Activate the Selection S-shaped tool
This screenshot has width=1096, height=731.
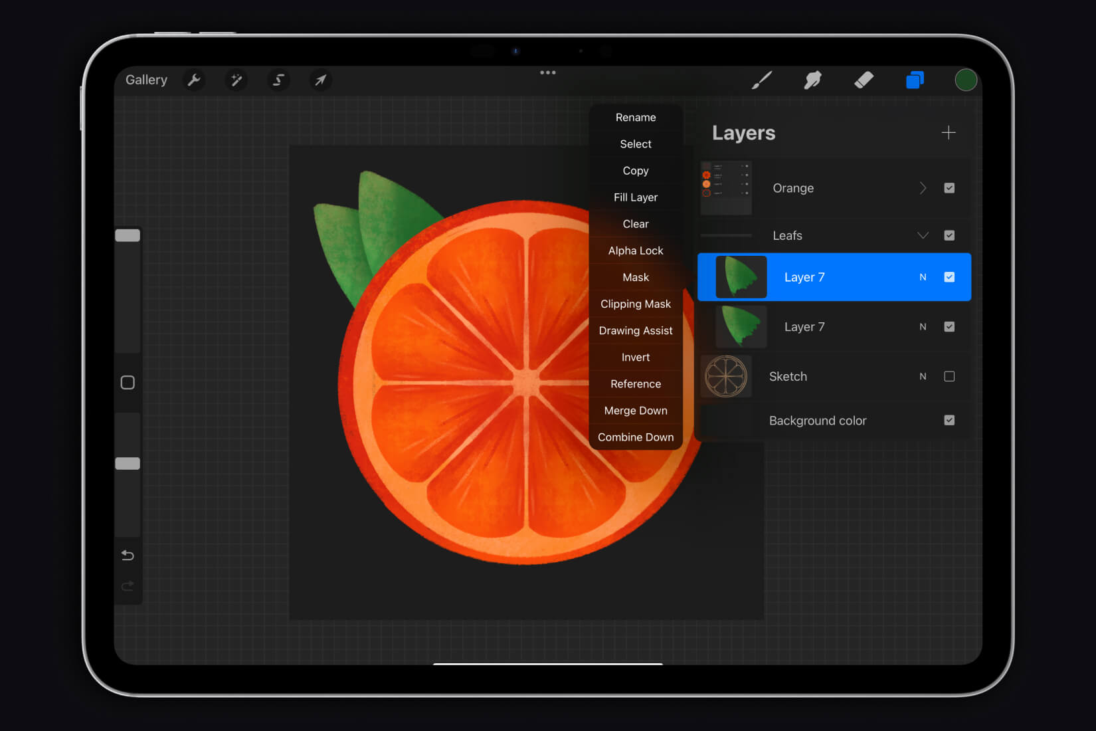point(278,80)
